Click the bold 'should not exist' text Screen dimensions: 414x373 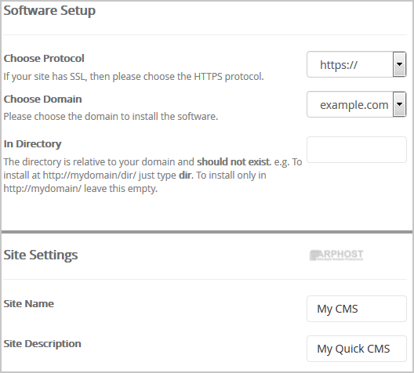(x=234, y=161)
